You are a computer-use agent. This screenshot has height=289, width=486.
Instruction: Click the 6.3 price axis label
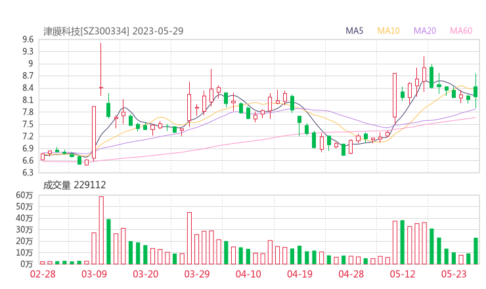pos(28,172)
